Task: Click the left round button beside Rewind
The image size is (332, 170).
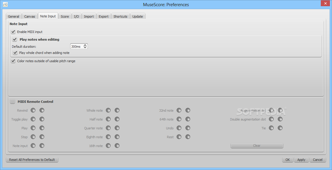Action: [x=33, y=110]
